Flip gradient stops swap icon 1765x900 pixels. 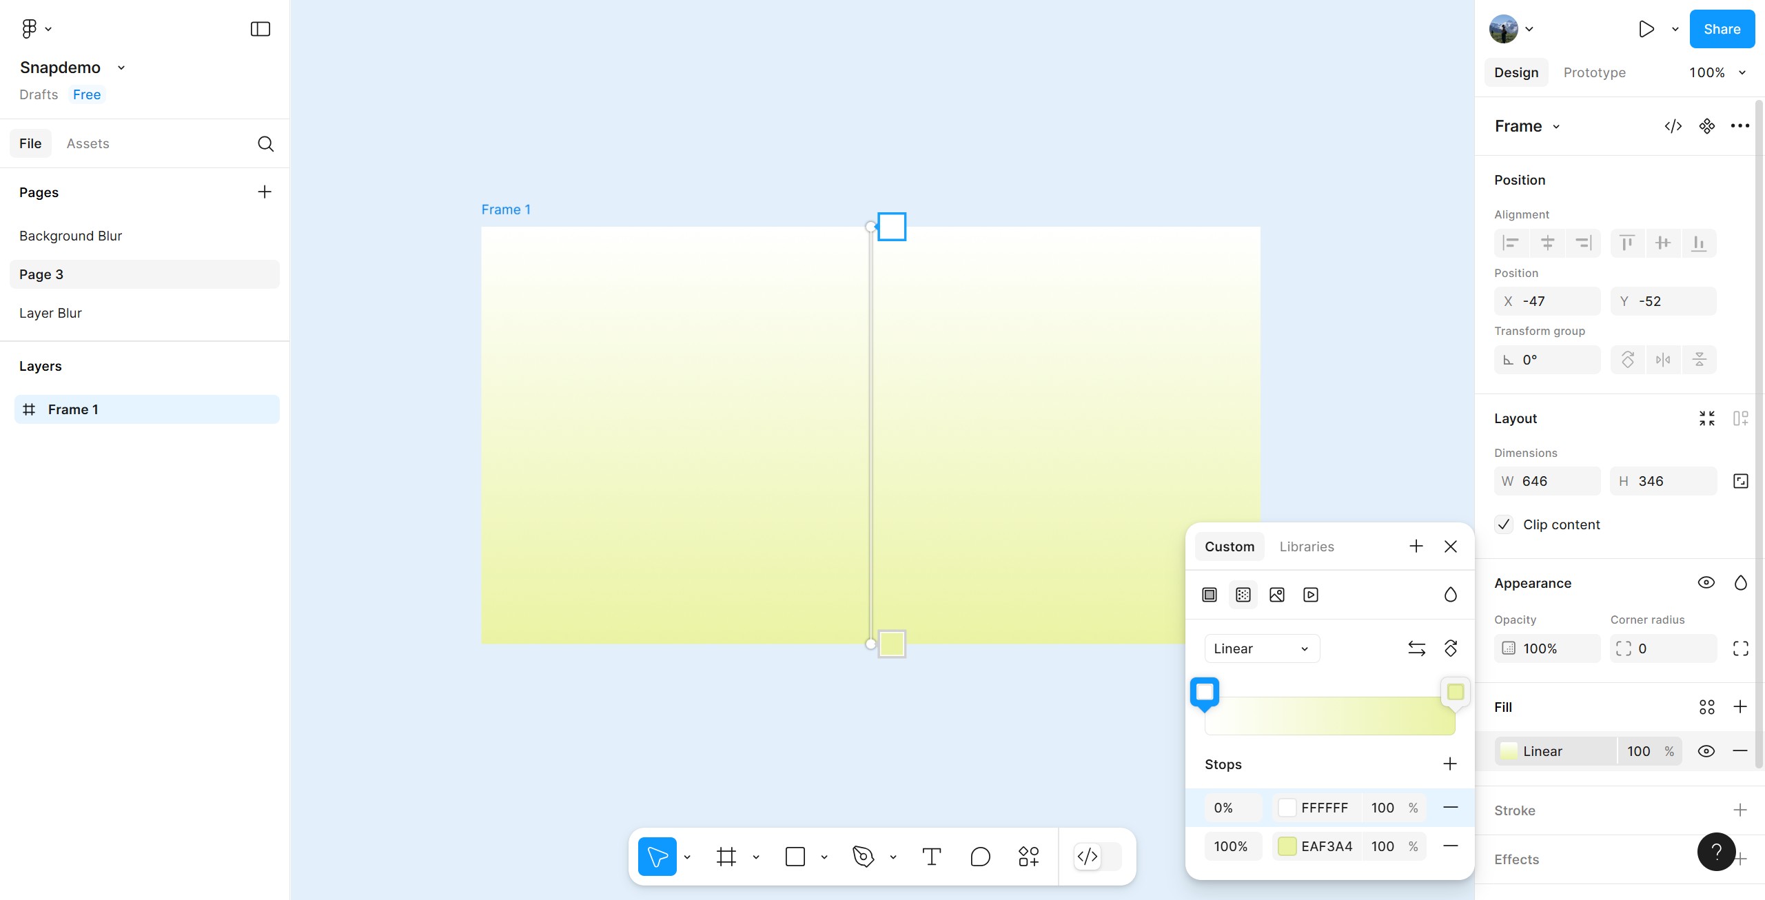pos(1417,648)
